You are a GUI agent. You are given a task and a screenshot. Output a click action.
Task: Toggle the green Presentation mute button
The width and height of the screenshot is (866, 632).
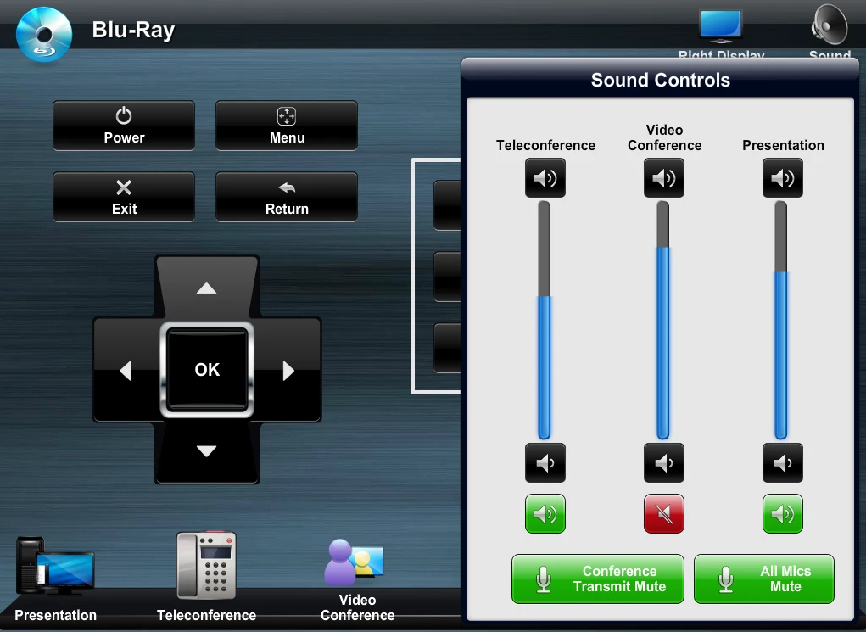(x=782, y=514)
